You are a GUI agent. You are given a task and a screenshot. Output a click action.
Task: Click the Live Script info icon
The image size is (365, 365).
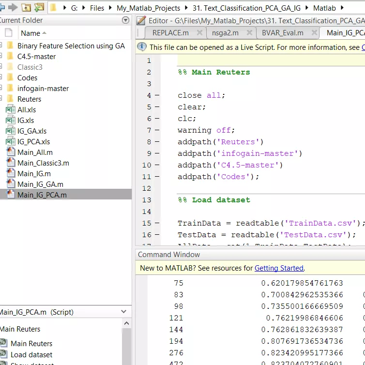[141, 47]
